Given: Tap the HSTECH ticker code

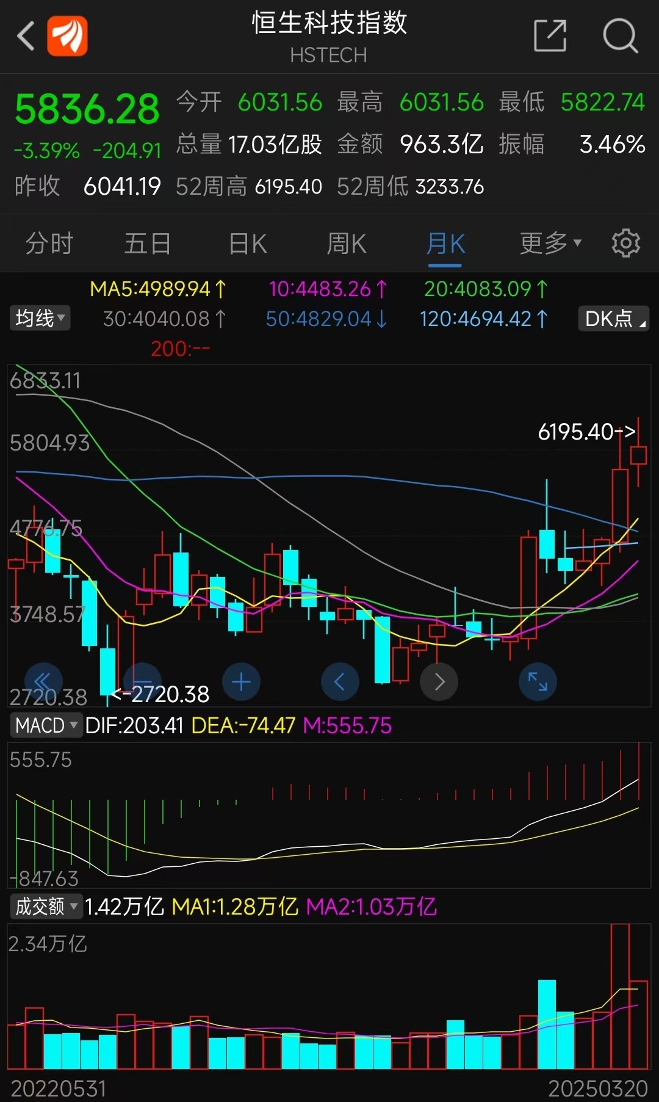Looking at the screenshot, I should (328, 56).
